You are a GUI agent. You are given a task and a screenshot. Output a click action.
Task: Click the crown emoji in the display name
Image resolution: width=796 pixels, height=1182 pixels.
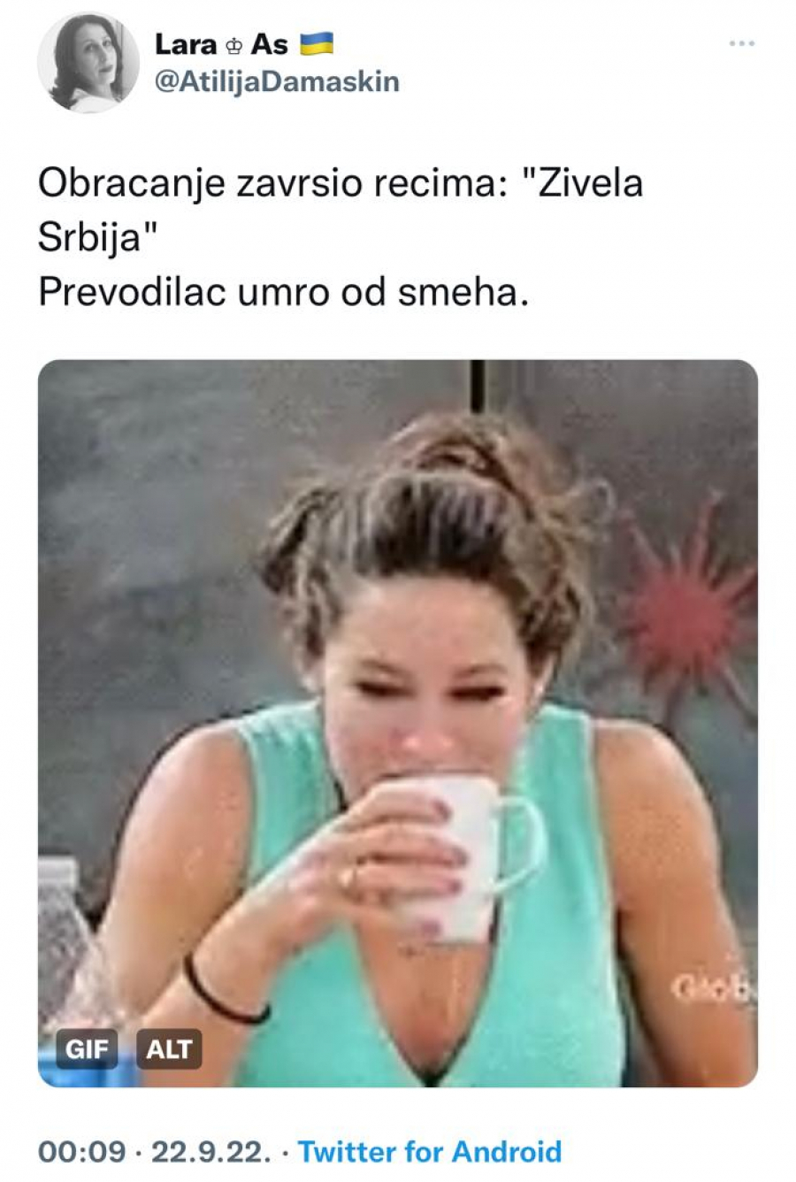234,44
